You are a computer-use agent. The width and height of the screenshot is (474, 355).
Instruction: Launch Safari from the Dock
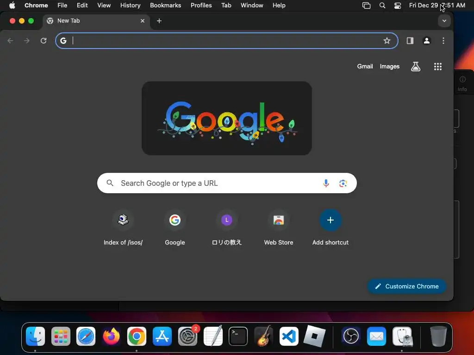[x=86, y=336]
